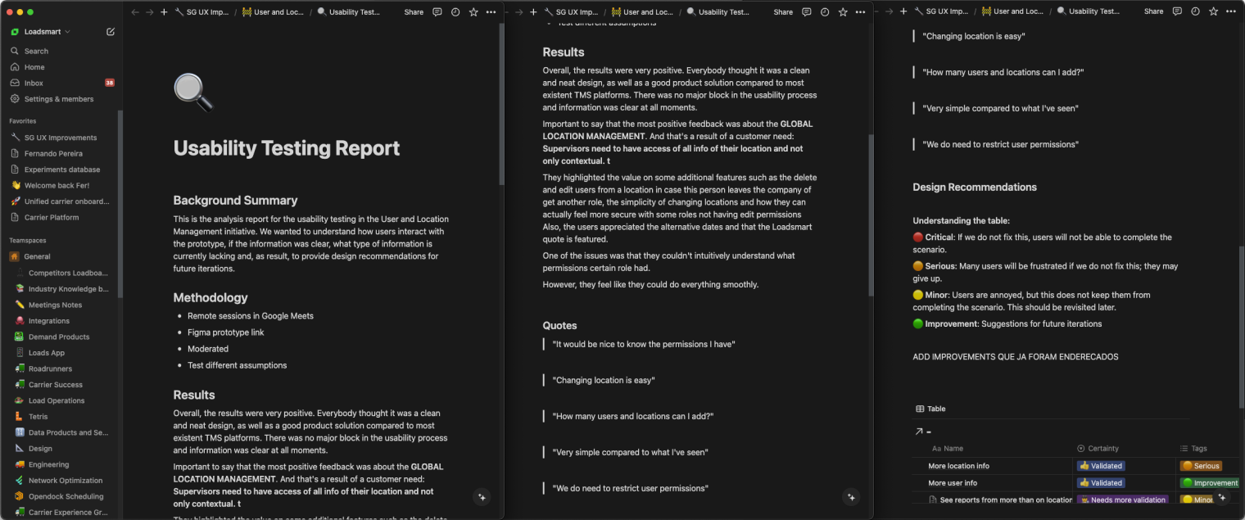Click Share in the left window

point(414,12)
